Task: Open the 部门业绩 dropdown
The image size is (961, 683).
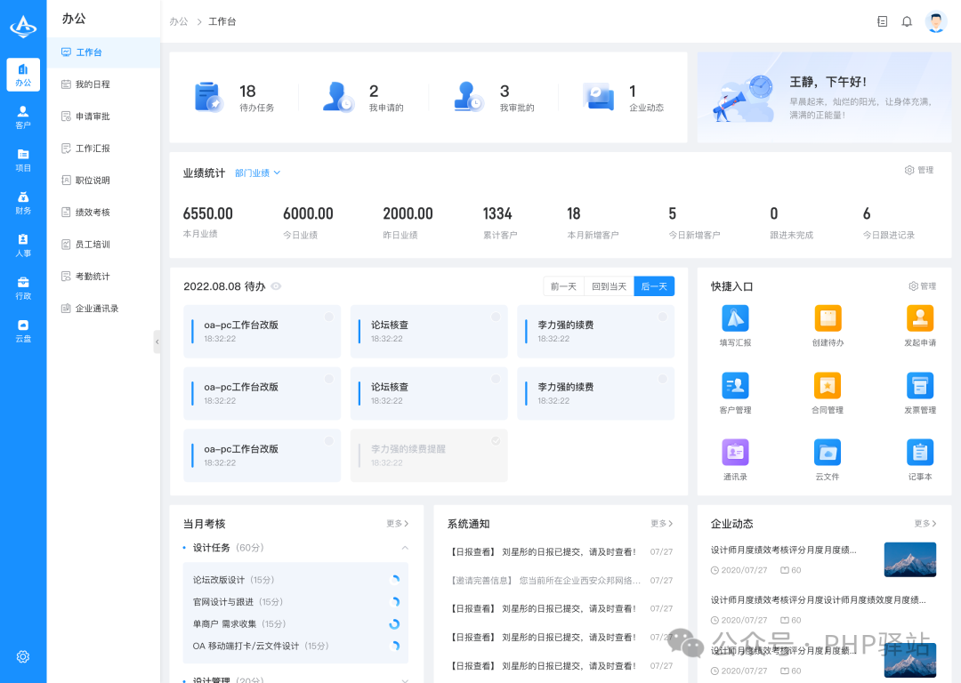Action: pyautogui.click(x=257, y=173)
